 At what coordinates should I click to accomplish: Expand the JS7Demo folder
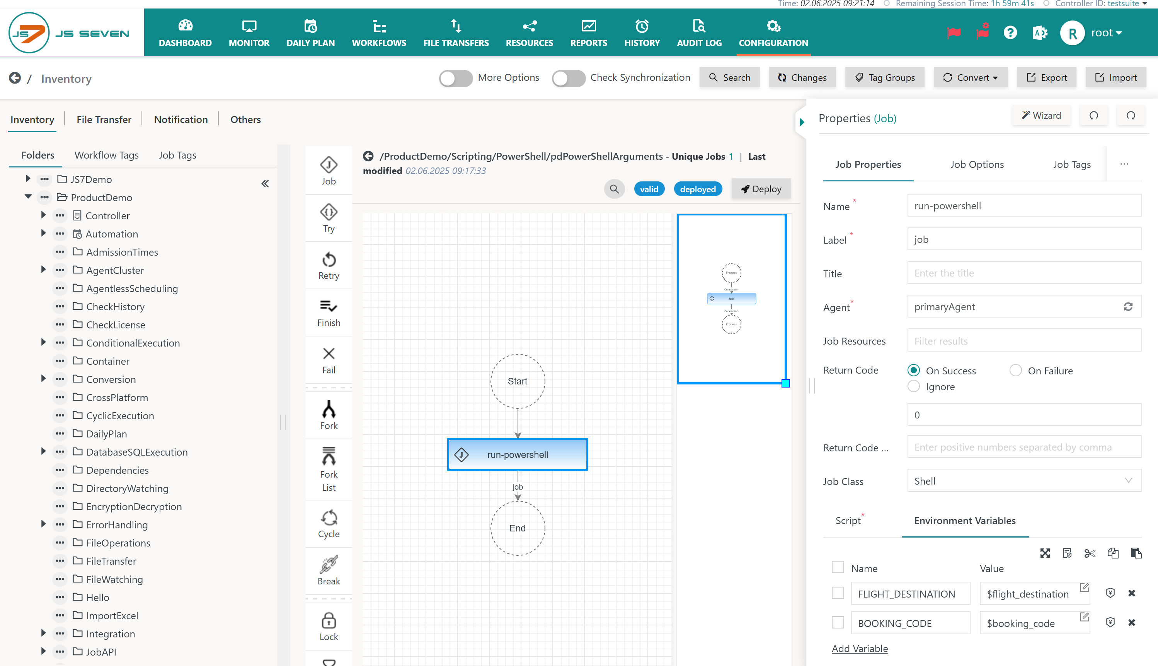click(27, 179)
